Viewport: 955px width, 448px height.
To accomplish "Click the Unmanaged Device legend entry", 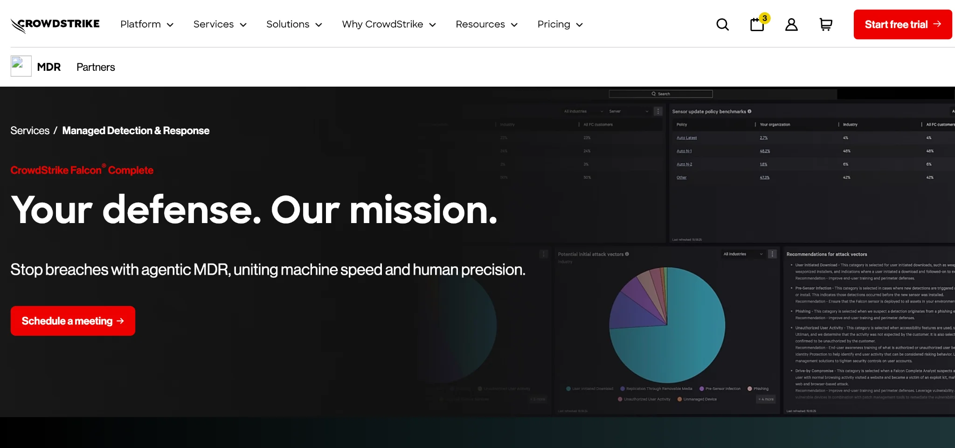I will coord(697,399).
